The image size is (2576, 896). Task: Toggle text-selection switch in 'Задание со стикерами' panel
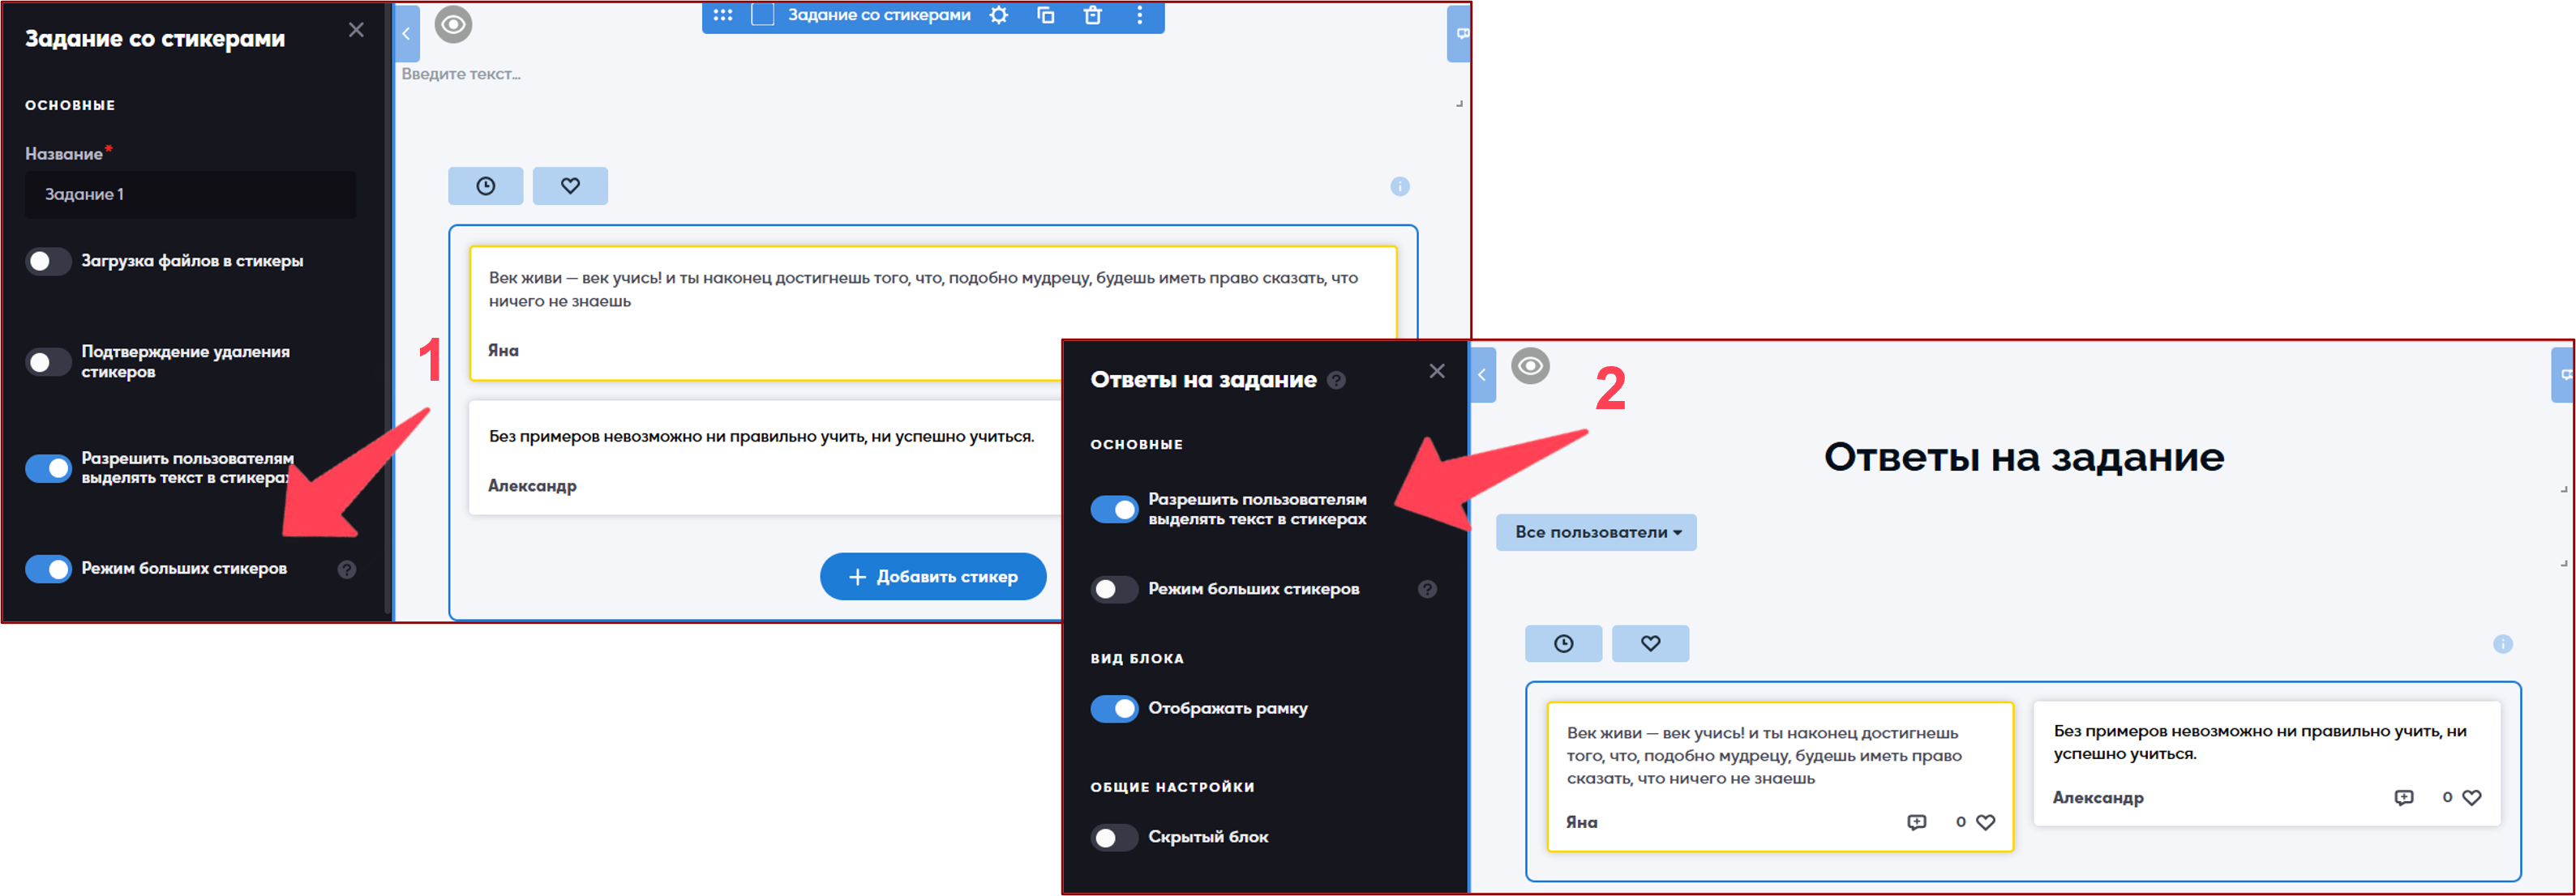[x=48, y=467]
